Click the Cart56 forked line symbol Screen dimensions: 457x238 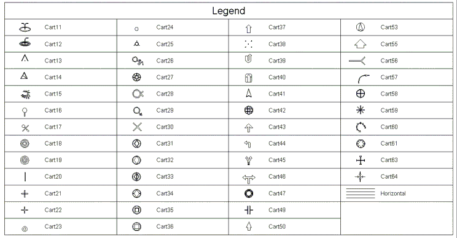pos(357,61)
